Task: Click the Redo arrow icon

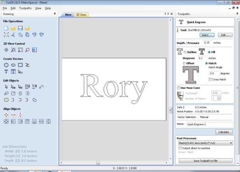Action: click(41, 35)
